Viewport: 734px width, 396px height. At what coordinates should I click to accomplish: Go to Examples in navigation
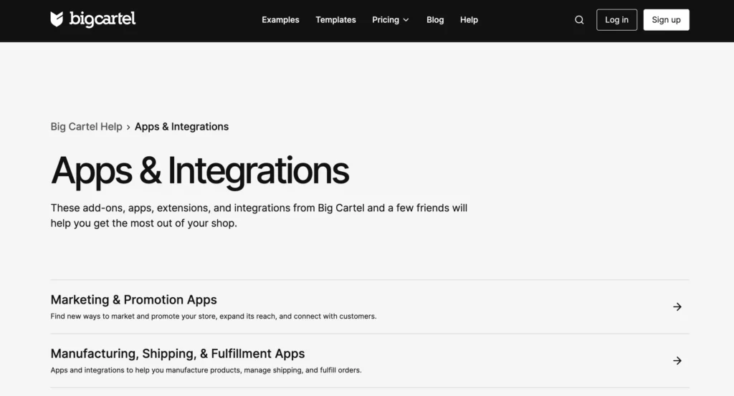pyautogui.click(x=280, y=19)
